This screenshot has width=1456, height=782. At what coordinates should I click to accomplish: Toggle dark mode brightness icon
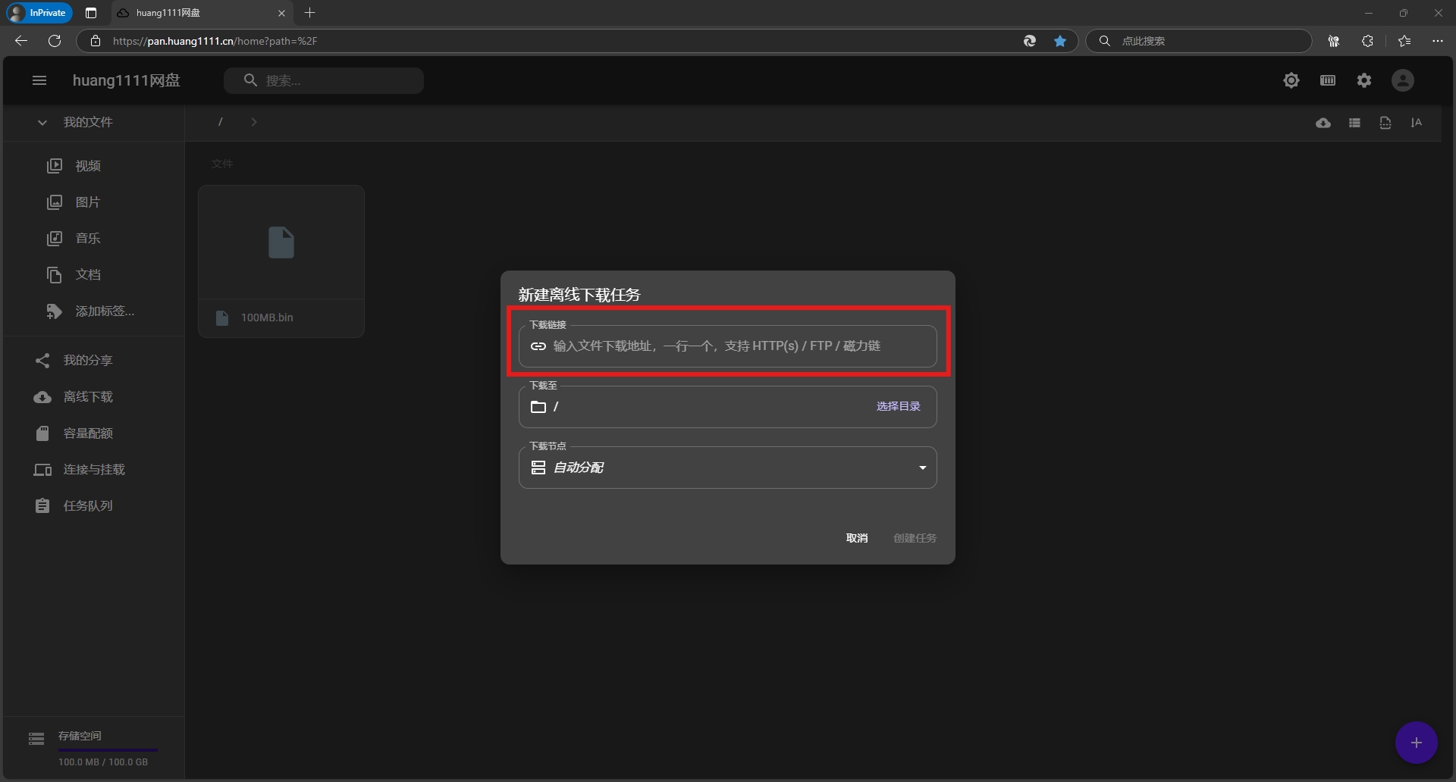click(x=1291, y=80)
